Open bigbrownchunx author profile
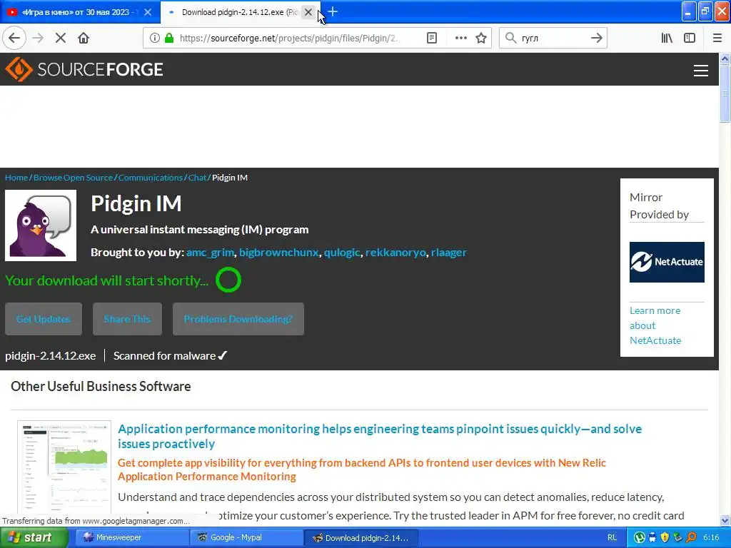Viewport: 731px width, 548px height. [279, 253]
